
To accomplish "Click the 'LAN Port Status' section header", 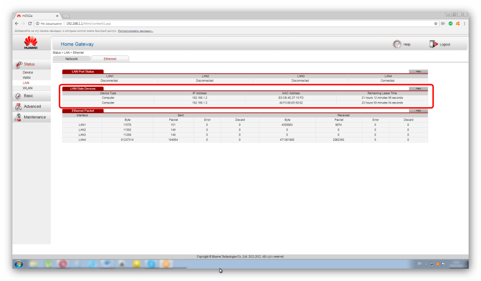I will tap(83, 72).
